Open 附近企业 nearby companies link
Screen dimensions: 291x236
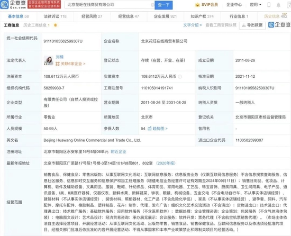(119, 151)
